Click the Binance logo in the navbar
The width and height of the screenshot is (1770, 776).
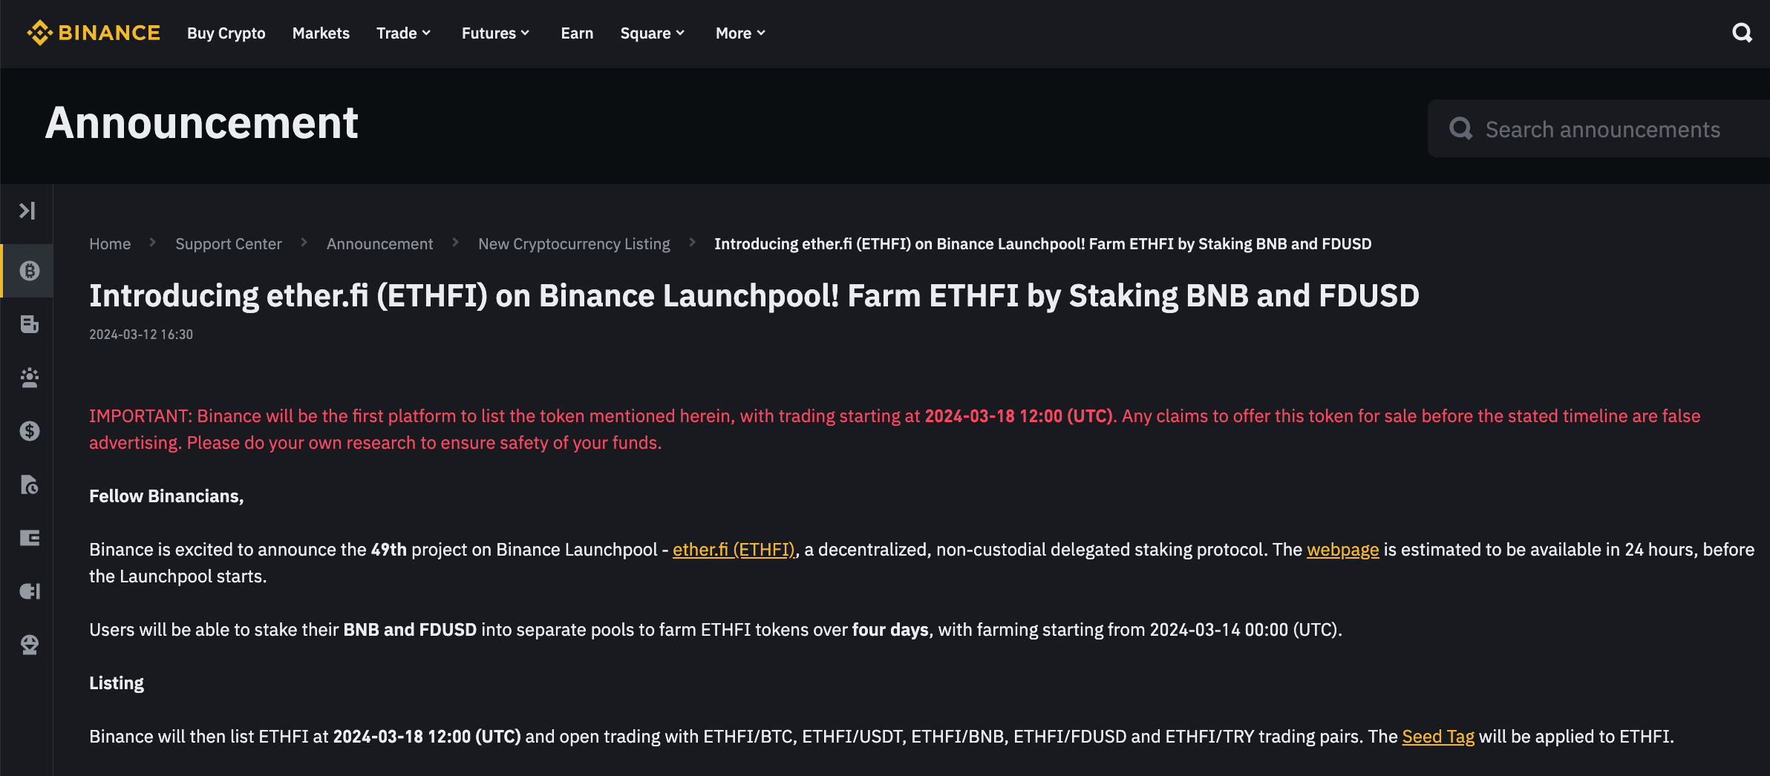(94, 33)
